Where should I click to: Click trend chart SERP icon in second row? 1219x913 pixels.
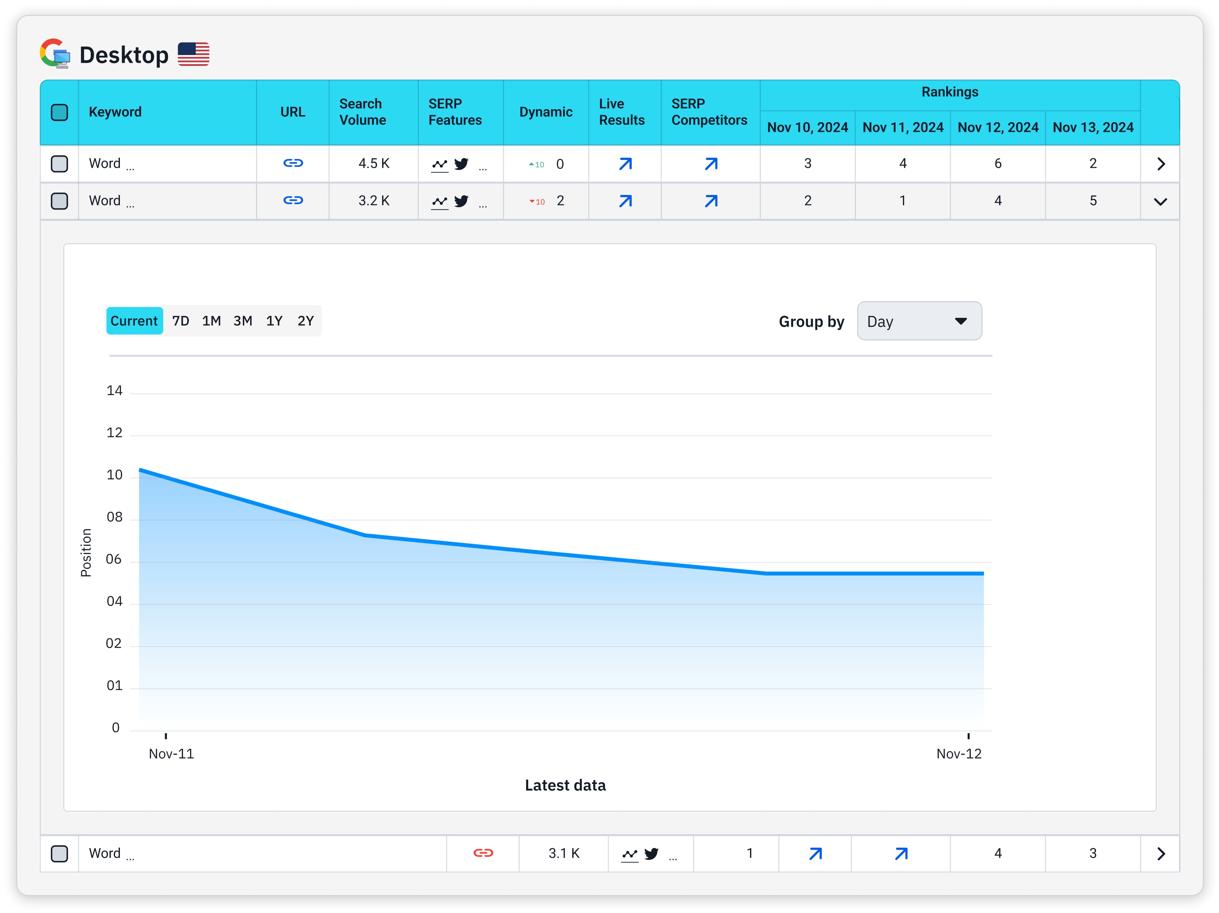click(x=439, y=201)
